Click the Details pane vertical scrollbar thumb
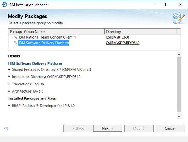This screenshot has height=142, width=188. point(179,85)
